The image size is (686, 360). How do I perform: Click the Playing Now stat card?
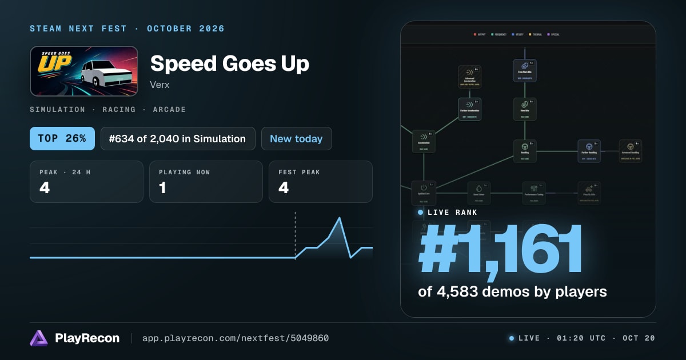(x=206, y=182)
